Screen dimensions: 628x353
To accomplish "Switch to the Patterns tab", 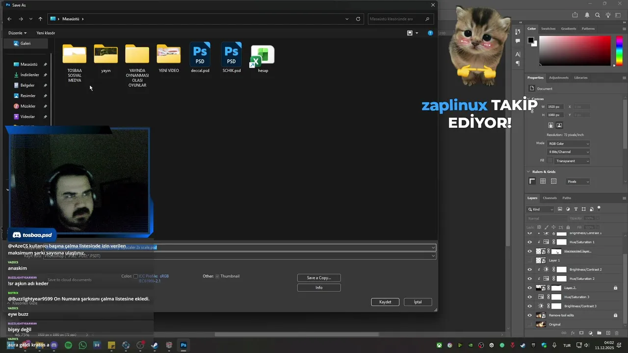I will (x=588, y=28).
